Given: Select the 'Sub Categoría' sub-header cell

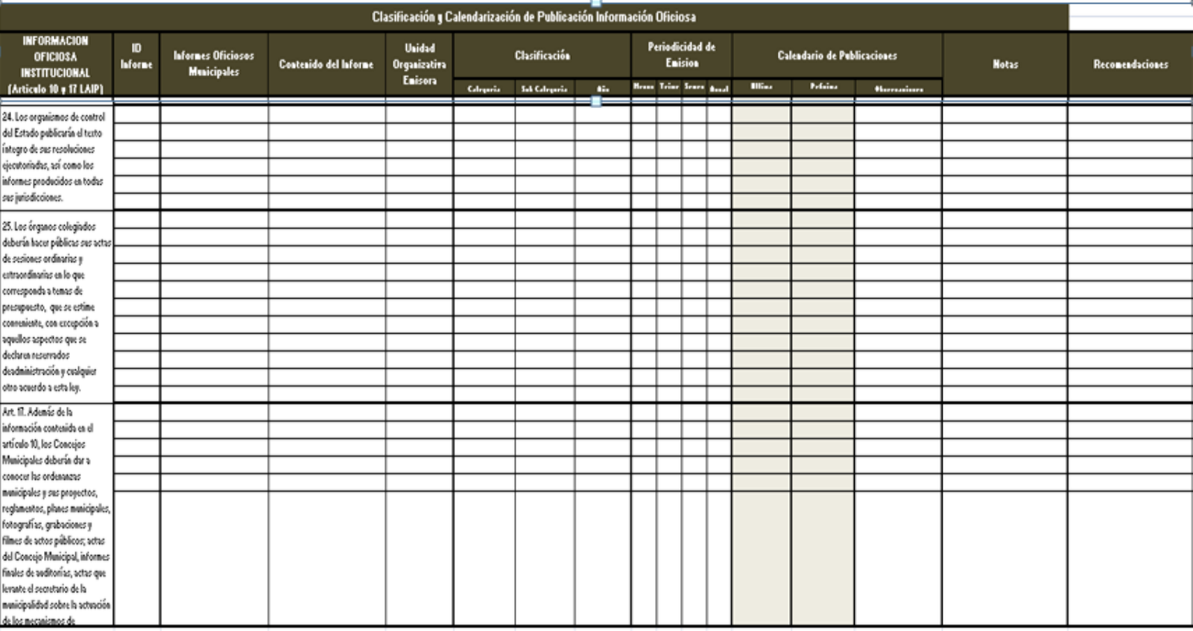Looking at the screenshot, I should [x=544, y=88].
